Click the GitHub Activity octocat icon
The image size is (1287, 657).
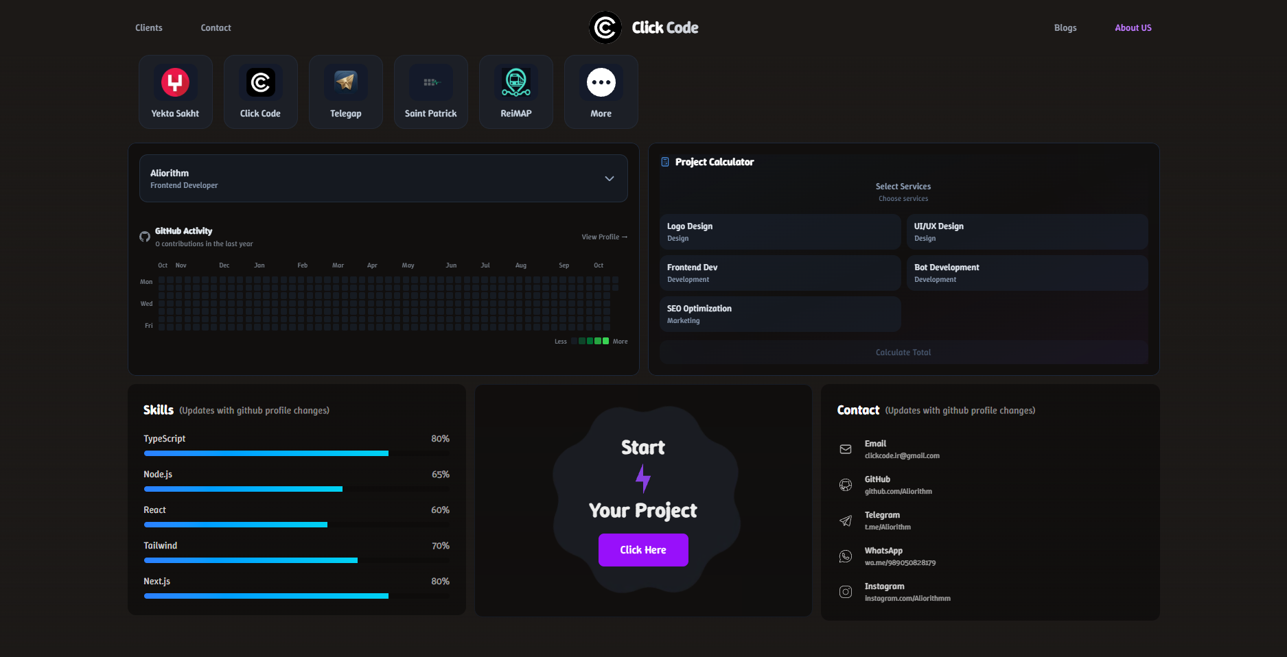[x=145, y=237]
